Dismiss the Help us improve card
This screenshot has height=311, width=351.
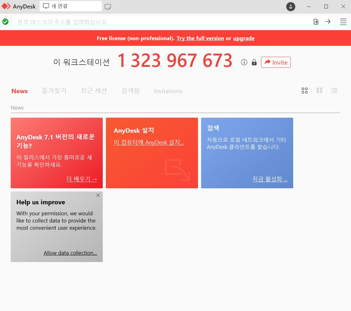click(x=98, y=195)
